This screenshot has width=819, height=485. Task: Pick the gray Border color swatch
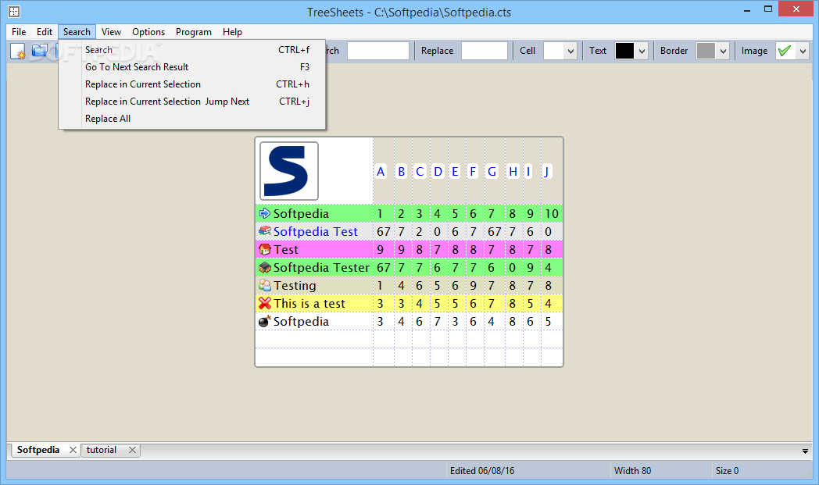tap(706, 51)
